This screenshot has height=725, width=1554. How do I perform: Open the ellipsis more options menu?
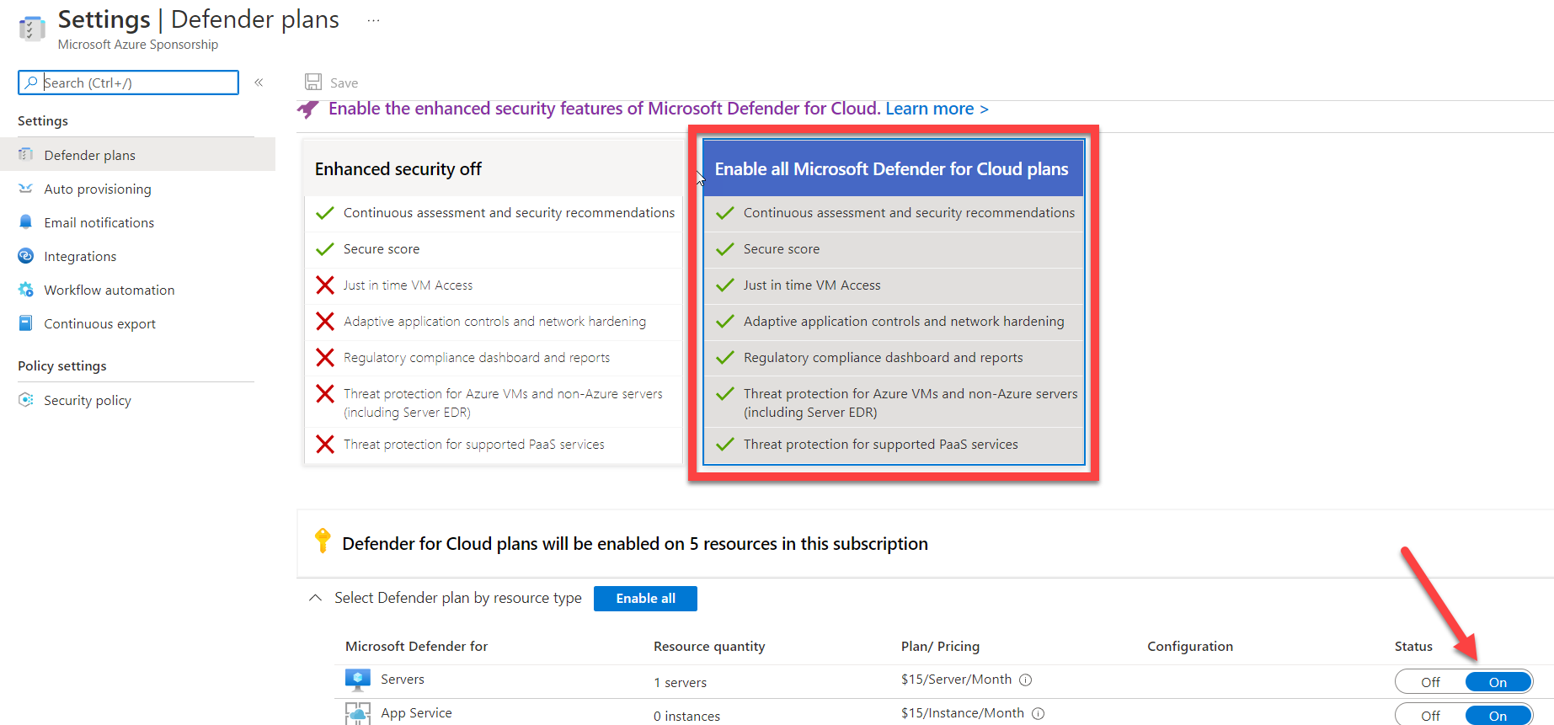pos(373,20)
